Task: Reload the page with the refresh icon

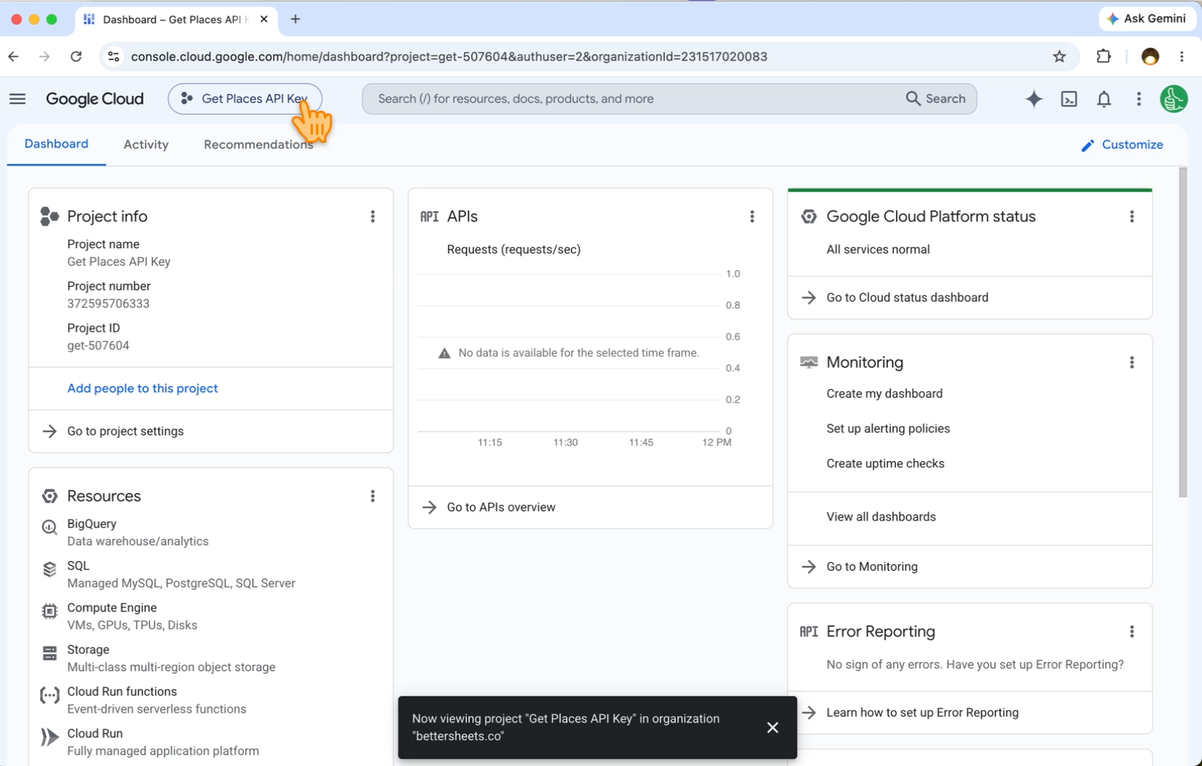Action: tap(76, 57)
